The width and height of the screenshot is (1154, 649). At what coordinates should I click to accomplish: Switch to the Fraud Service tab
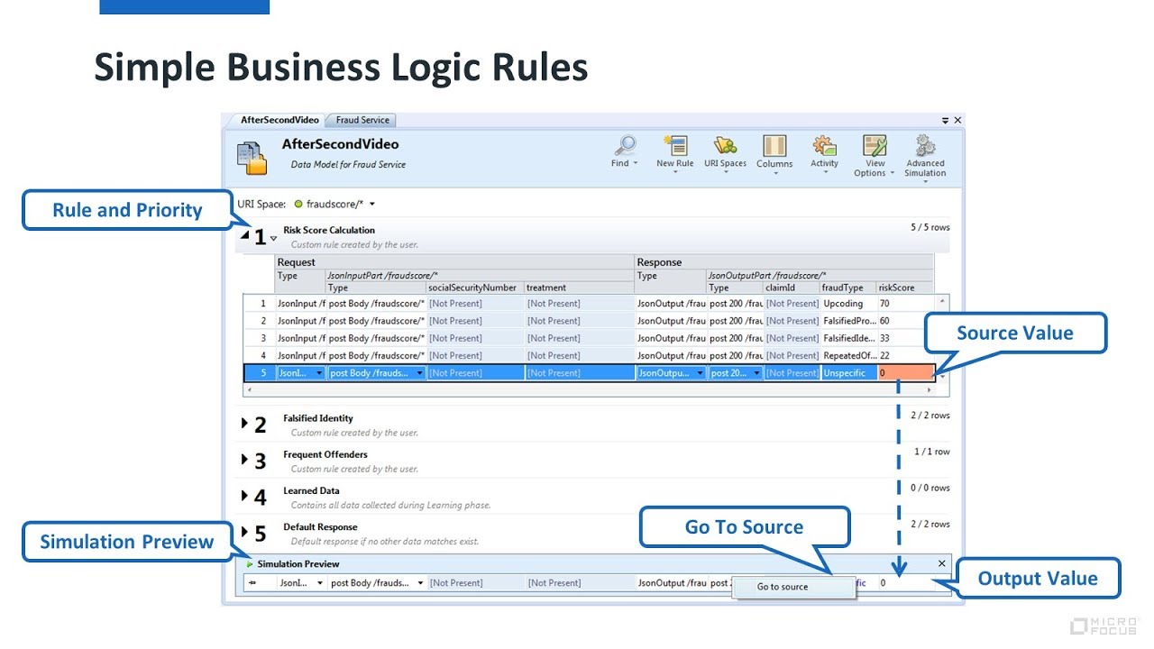coord(362,120)
